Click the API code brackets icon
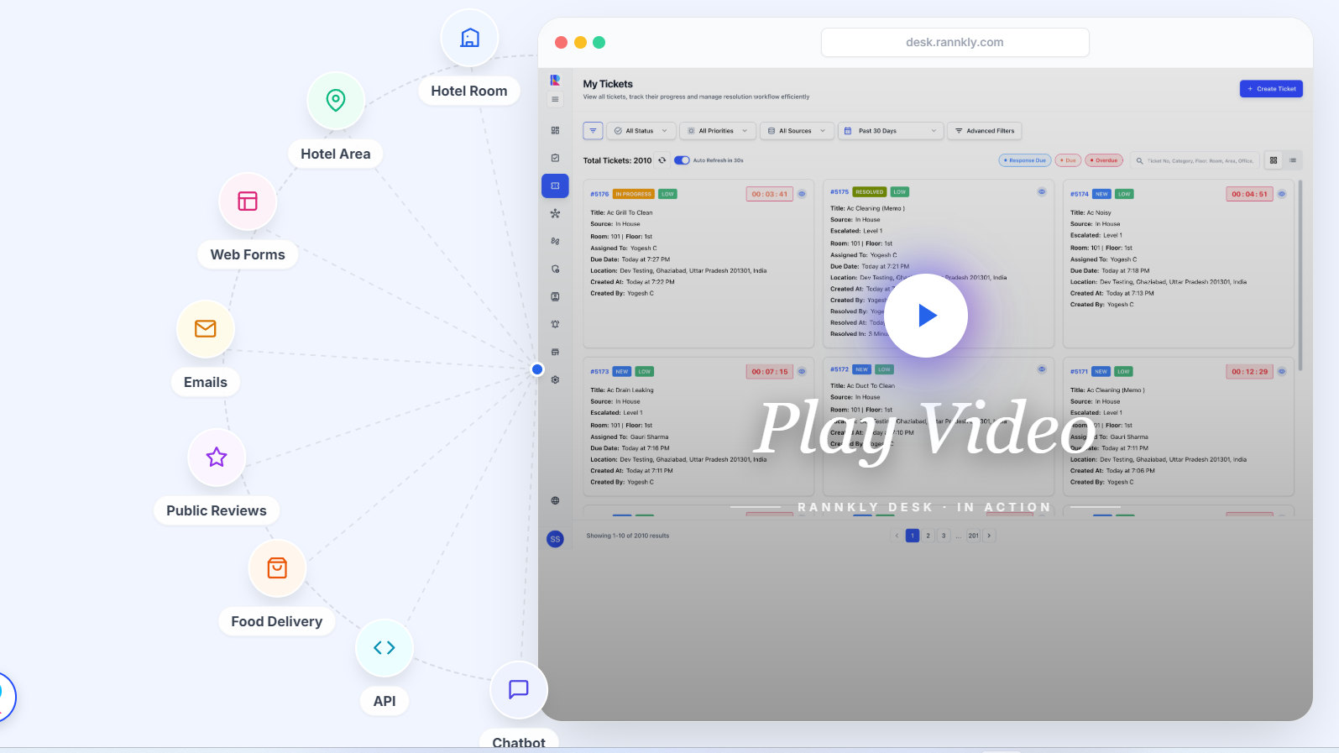Screen dimensions: 1339x753 coord(384,648)
